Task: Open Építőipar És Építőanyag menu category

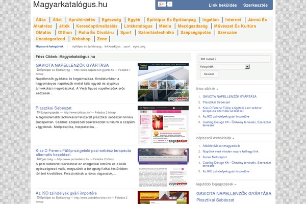Action: tap(171, 20)
